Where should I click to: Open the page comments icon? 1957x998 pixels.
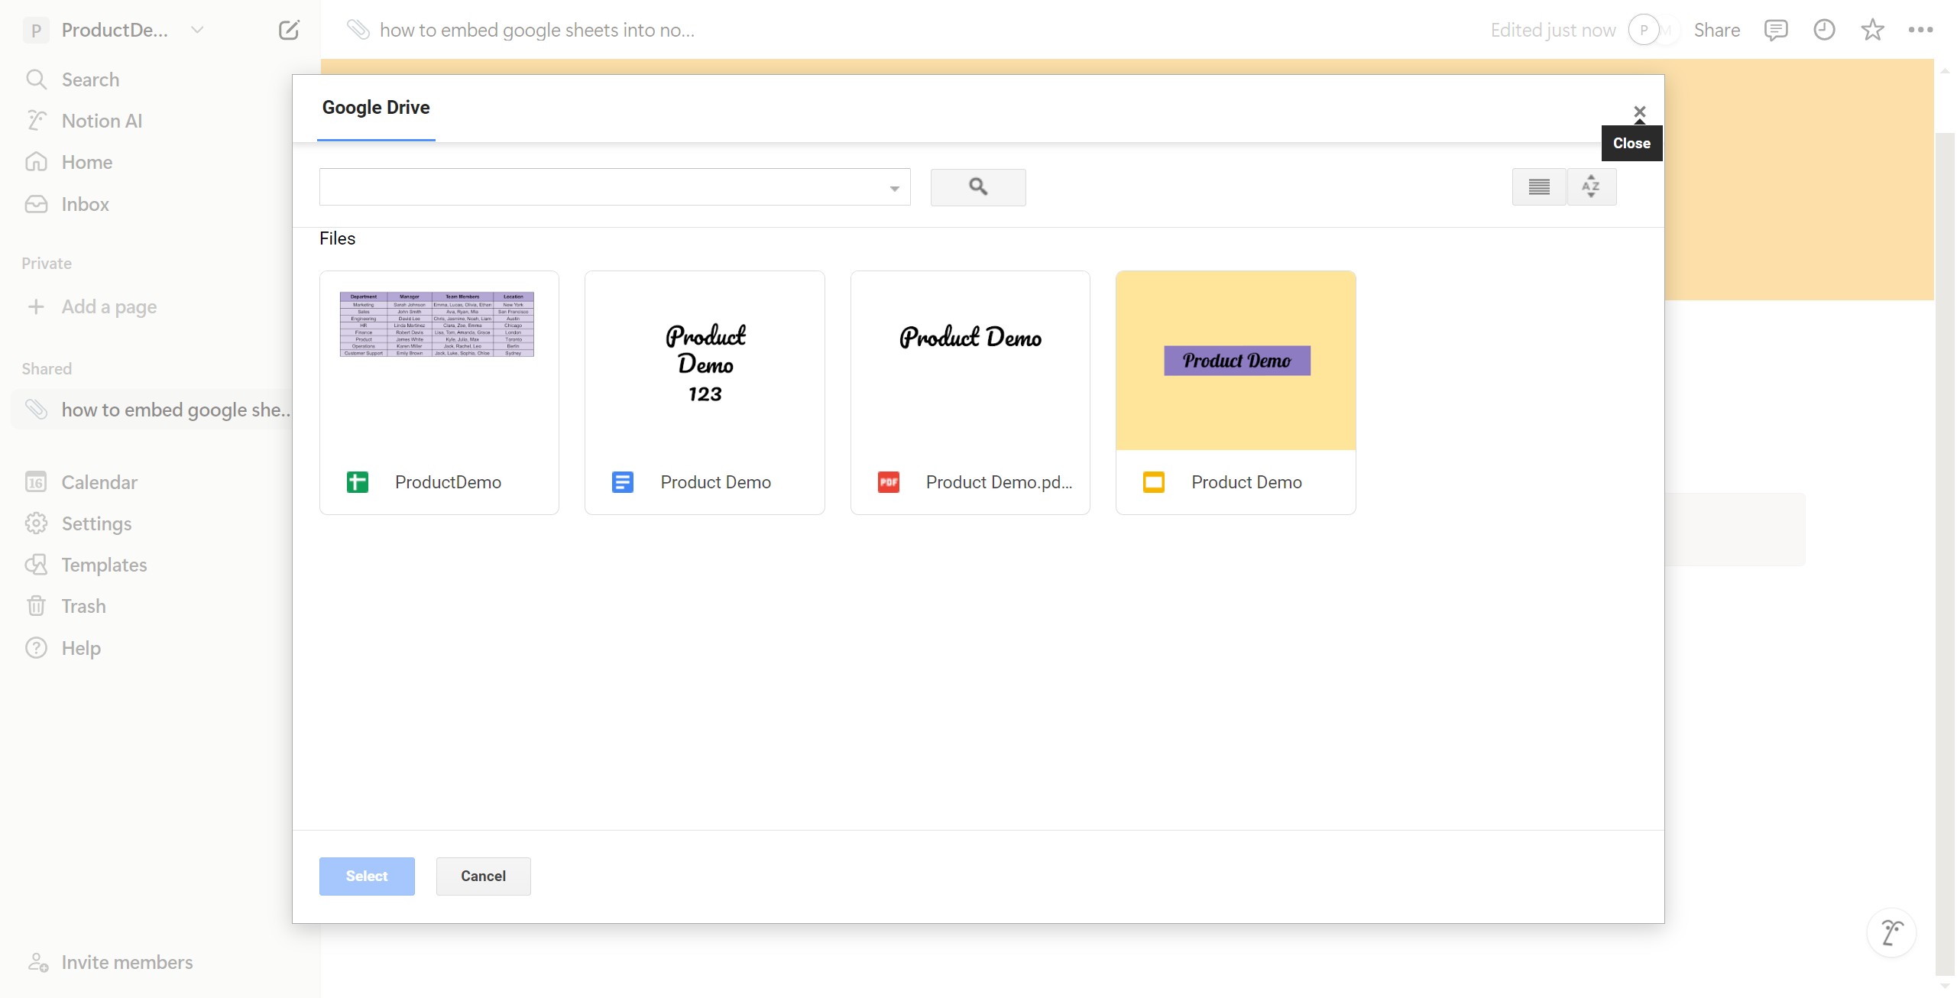1775,30
